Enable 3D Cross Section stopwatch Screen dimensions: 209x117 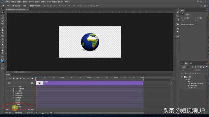(13, 98)
